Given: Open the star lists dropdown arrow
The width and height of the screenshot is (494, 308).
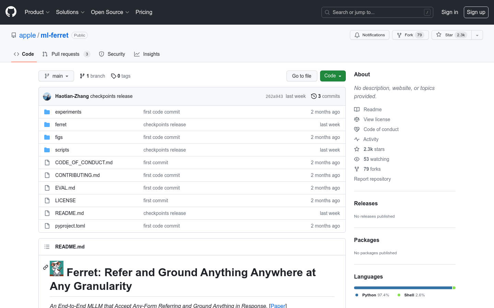Looking at the screenshot, I should pyautogui.click(x=477, y=35).
